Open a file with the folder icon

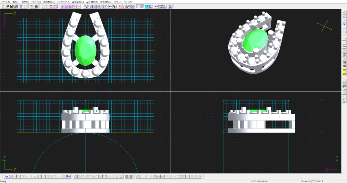[7, 6]
